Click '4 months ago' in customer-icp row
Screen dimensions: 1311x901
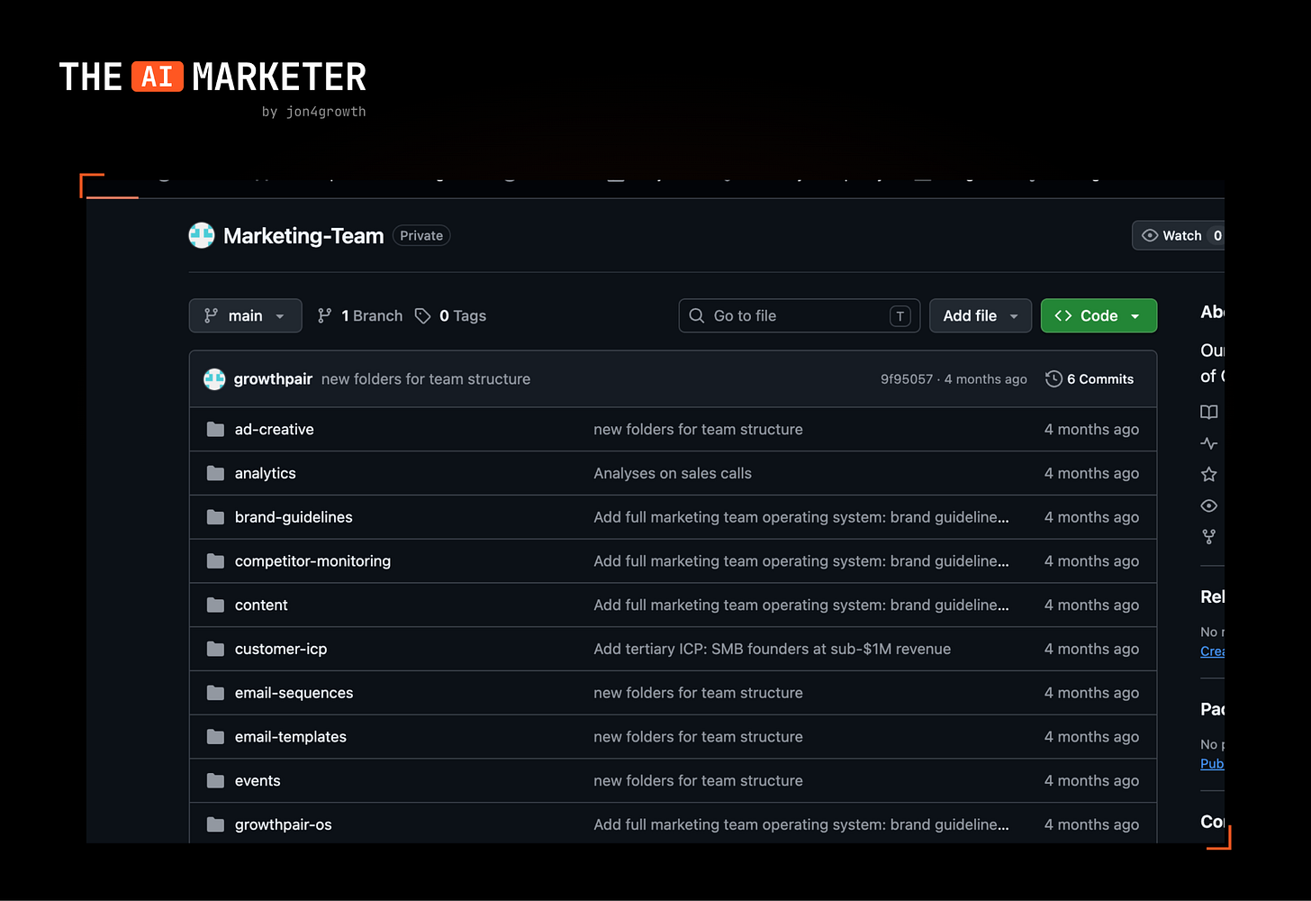pyautogui.click(x=1091, y=649)
